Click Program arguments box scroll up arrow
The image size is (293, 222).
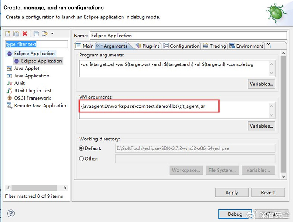pyautogui.click(x=272, y=64)
